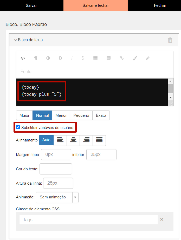Choose the Pequeno text size option
Image resolution: width=181 pixels, height=240 pixels.
[x=81, y=115]
